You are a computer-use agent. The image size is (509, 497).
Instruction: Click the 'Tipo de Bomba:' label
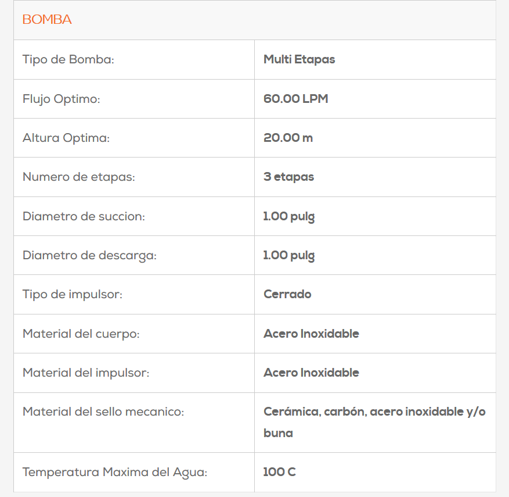[68, 59]
